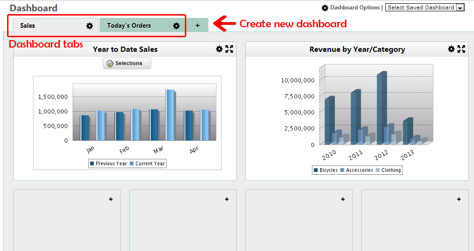The height and width of the screenshot is (251, 474).
Task: Switch to the Sales tab
Action: [28, 26]
